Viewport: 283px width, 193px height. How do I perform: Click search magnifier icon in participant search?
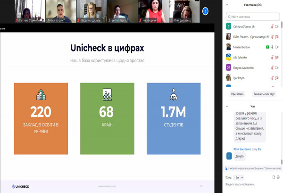point(229,17)
